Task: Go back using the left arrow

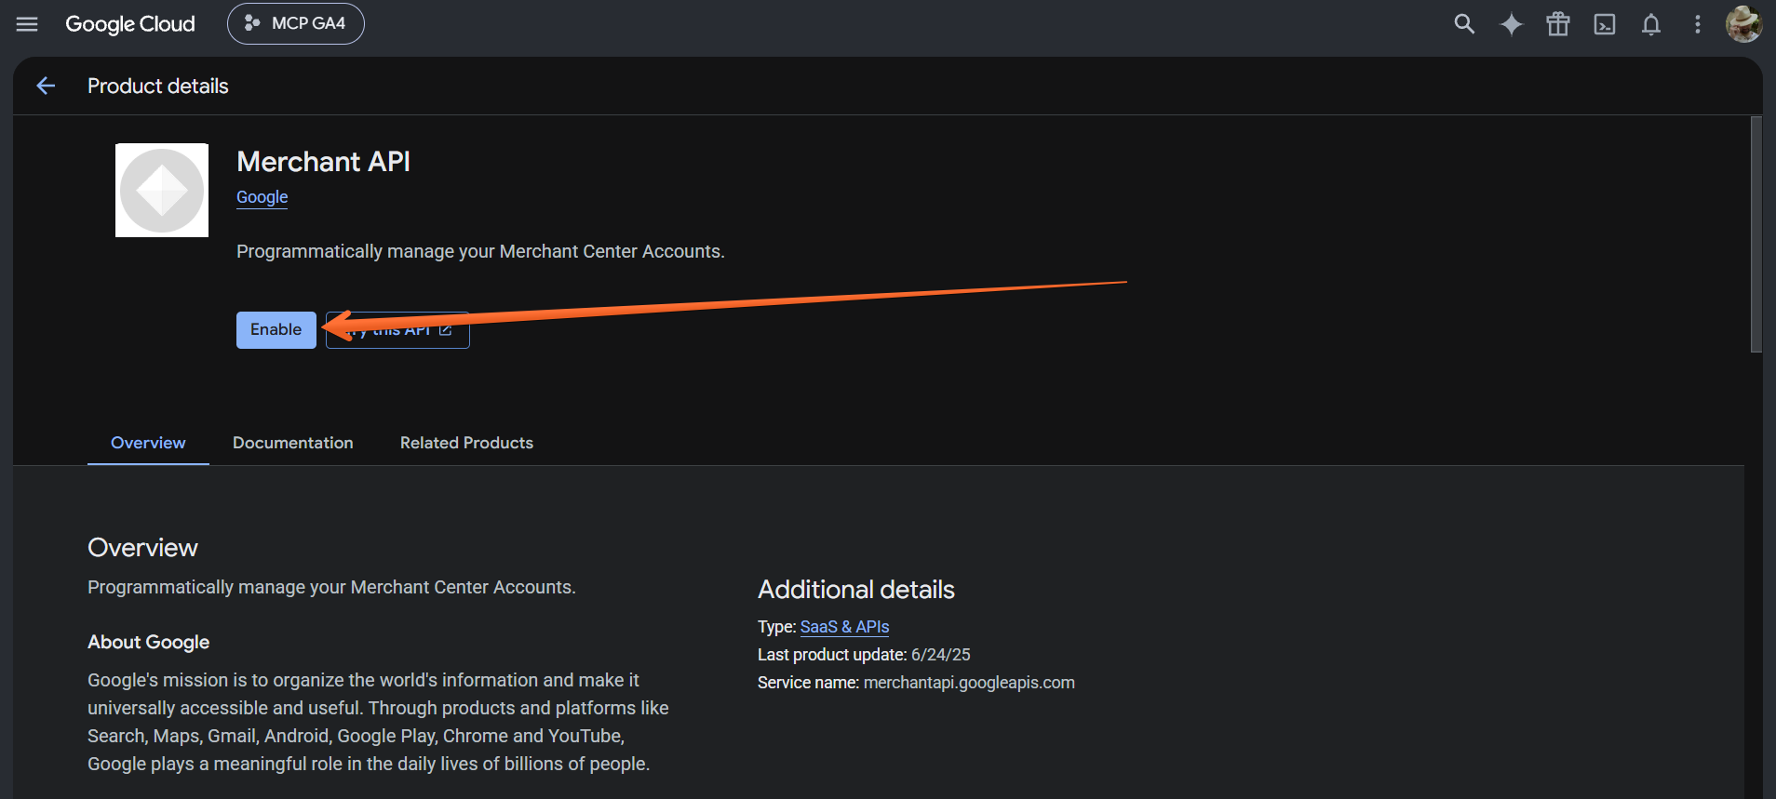Action: coord(46,86)
